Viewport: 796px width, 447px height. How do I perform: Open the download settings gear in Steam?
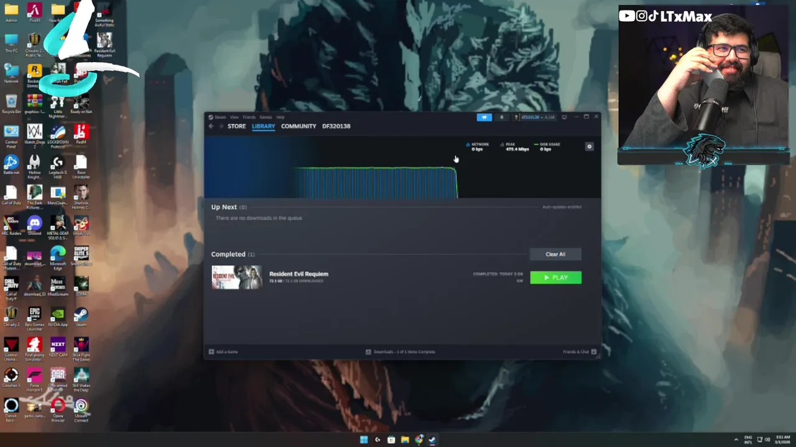click(590, 147)
